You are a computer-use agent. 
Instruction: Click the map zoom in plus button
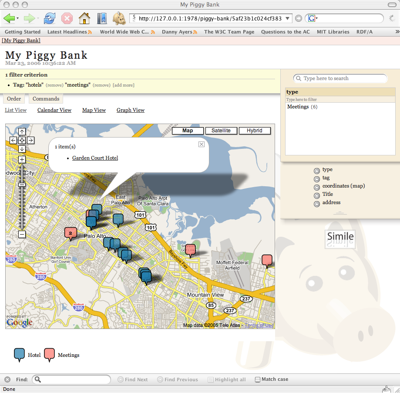click(x=22, y=159)
